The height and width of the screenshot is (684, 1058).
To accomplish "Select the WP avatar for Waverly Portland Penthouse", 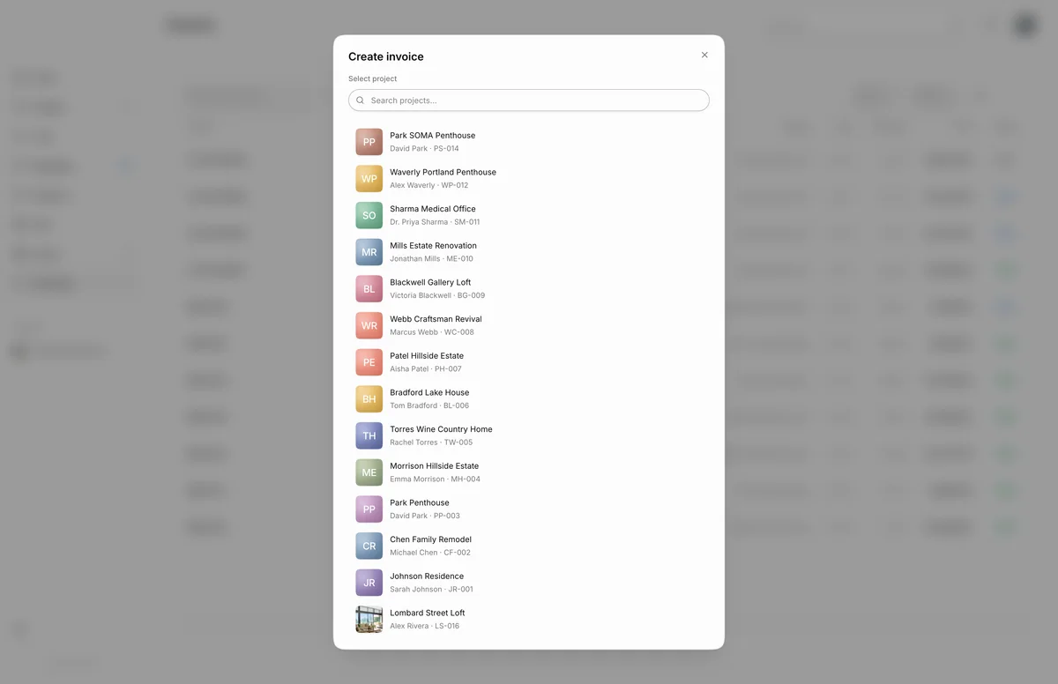I will [x=369, y=179].
